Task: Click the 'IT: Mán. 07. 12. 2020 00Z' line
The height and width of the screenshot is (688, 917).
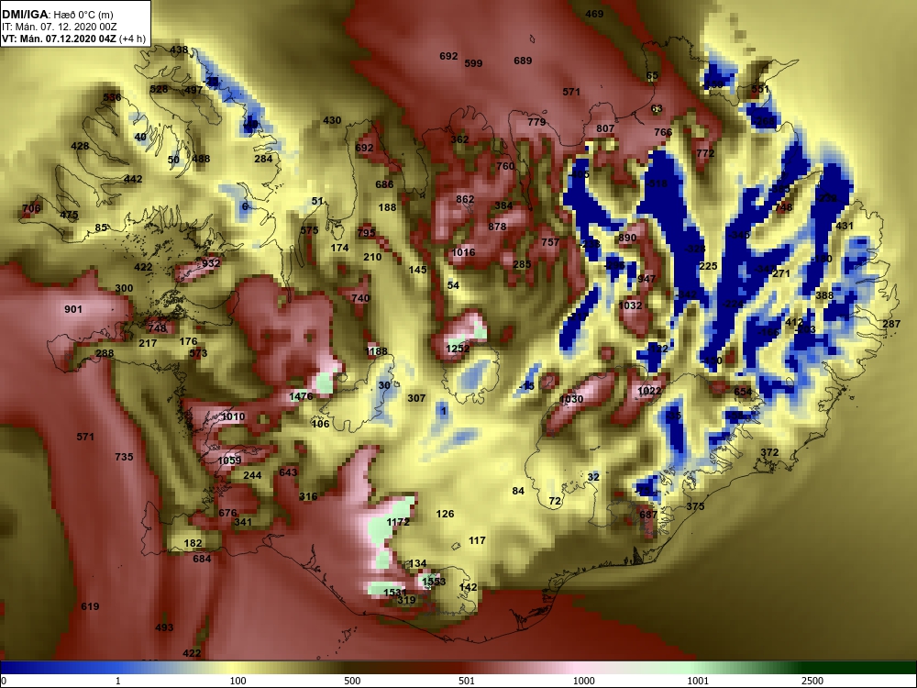Action: coord(59,27)
